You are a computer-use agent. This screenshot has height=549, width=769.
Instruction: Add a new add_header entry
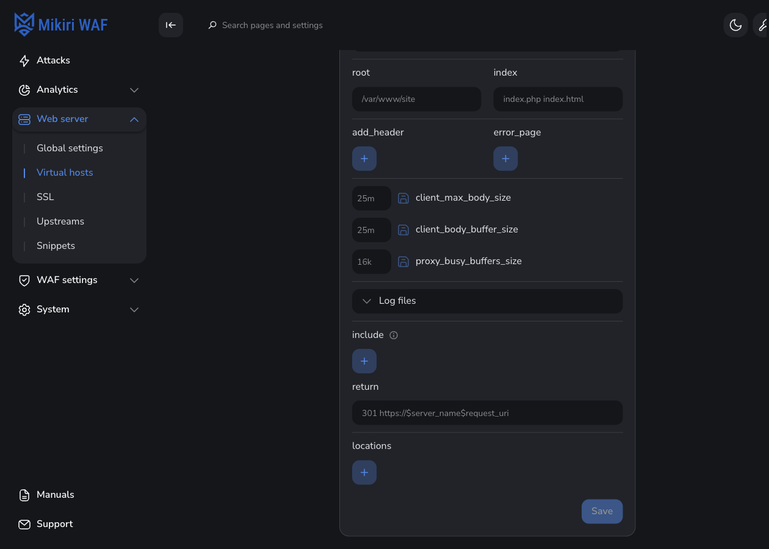point(364,159)
